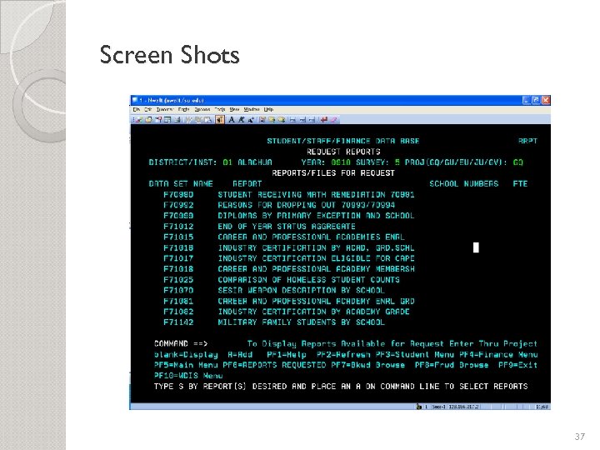Viewport: 600px width, 450px height.
Task: Select F71012 End of Year Status Aggregate
Action: point(259,227)
